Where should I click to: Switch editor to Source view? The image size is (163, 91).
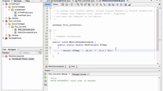tap(48, 4)
